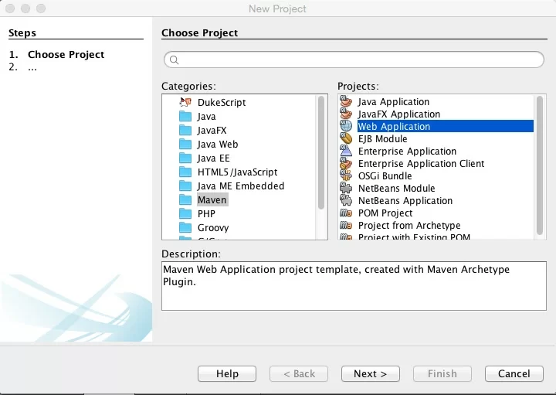Choose OSGi Bundle project type
Viewport: 556px width, 395px height.
[385, 176]
